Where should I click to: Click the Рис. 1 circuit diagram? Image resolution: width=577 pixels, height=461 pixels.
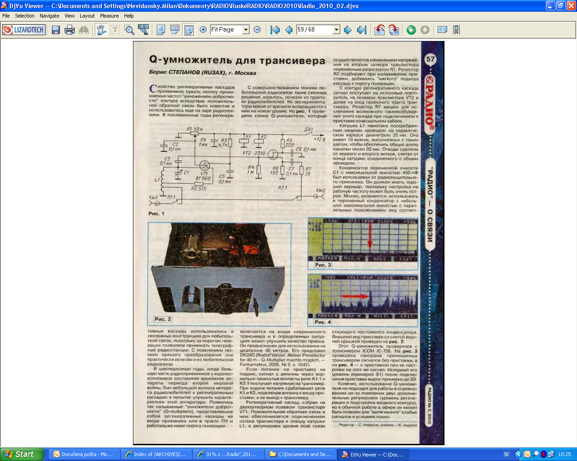[237, 167]
